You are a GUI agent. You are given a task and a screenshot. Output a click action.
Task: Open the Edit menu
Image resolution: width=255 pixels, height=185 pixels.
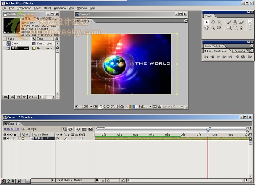[x=11, y=8]
